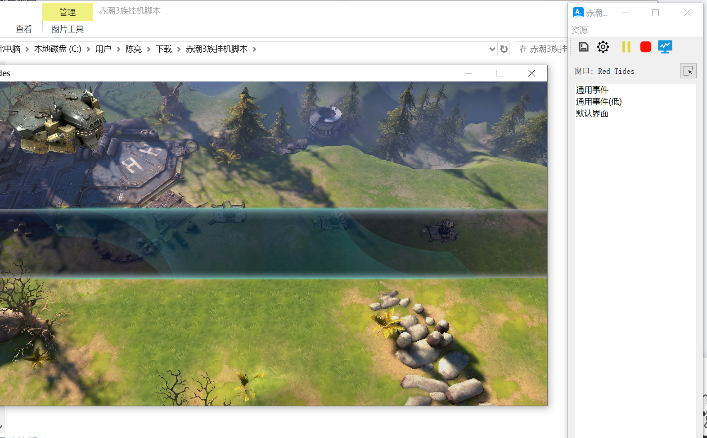The image size is (707, 438).
Task: Expand chevron after 下载 in breadcrumb
Action: (x=179, y=49)
